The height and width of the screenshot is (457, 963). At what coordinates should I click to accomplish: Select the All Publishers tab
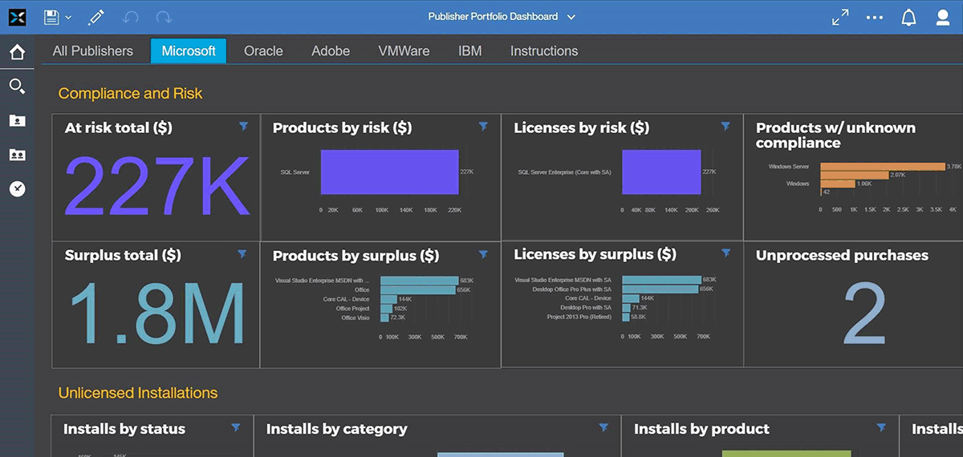pos(93,51)
